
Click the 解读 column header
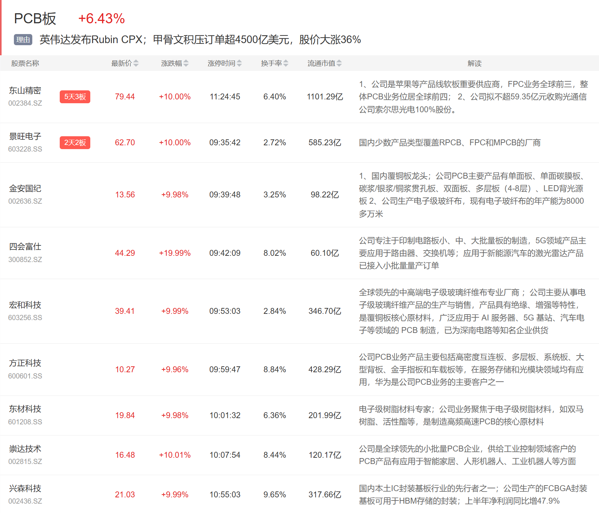tap(474, 63)
